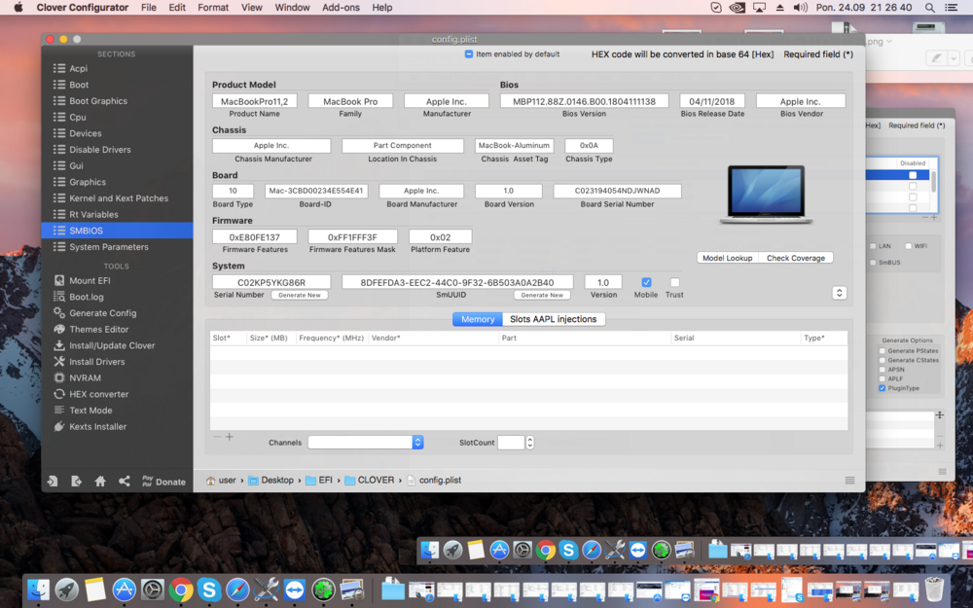Screen dimensions: 973x608
Task: Click Generate New under Serial Number
Action: [x=299, y=295]
